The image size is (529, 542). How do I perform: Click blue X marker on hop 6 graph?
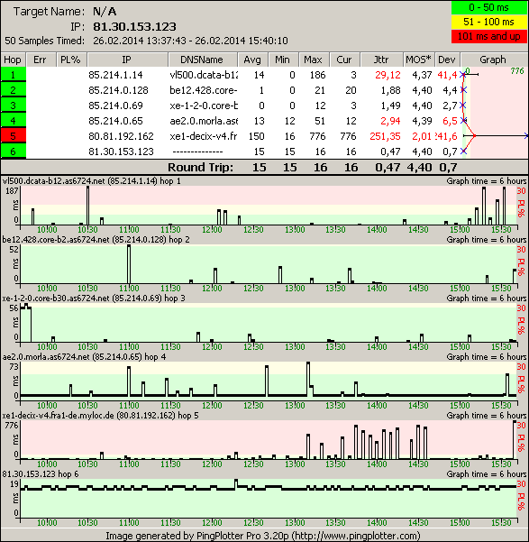click(x=464, y=151)
